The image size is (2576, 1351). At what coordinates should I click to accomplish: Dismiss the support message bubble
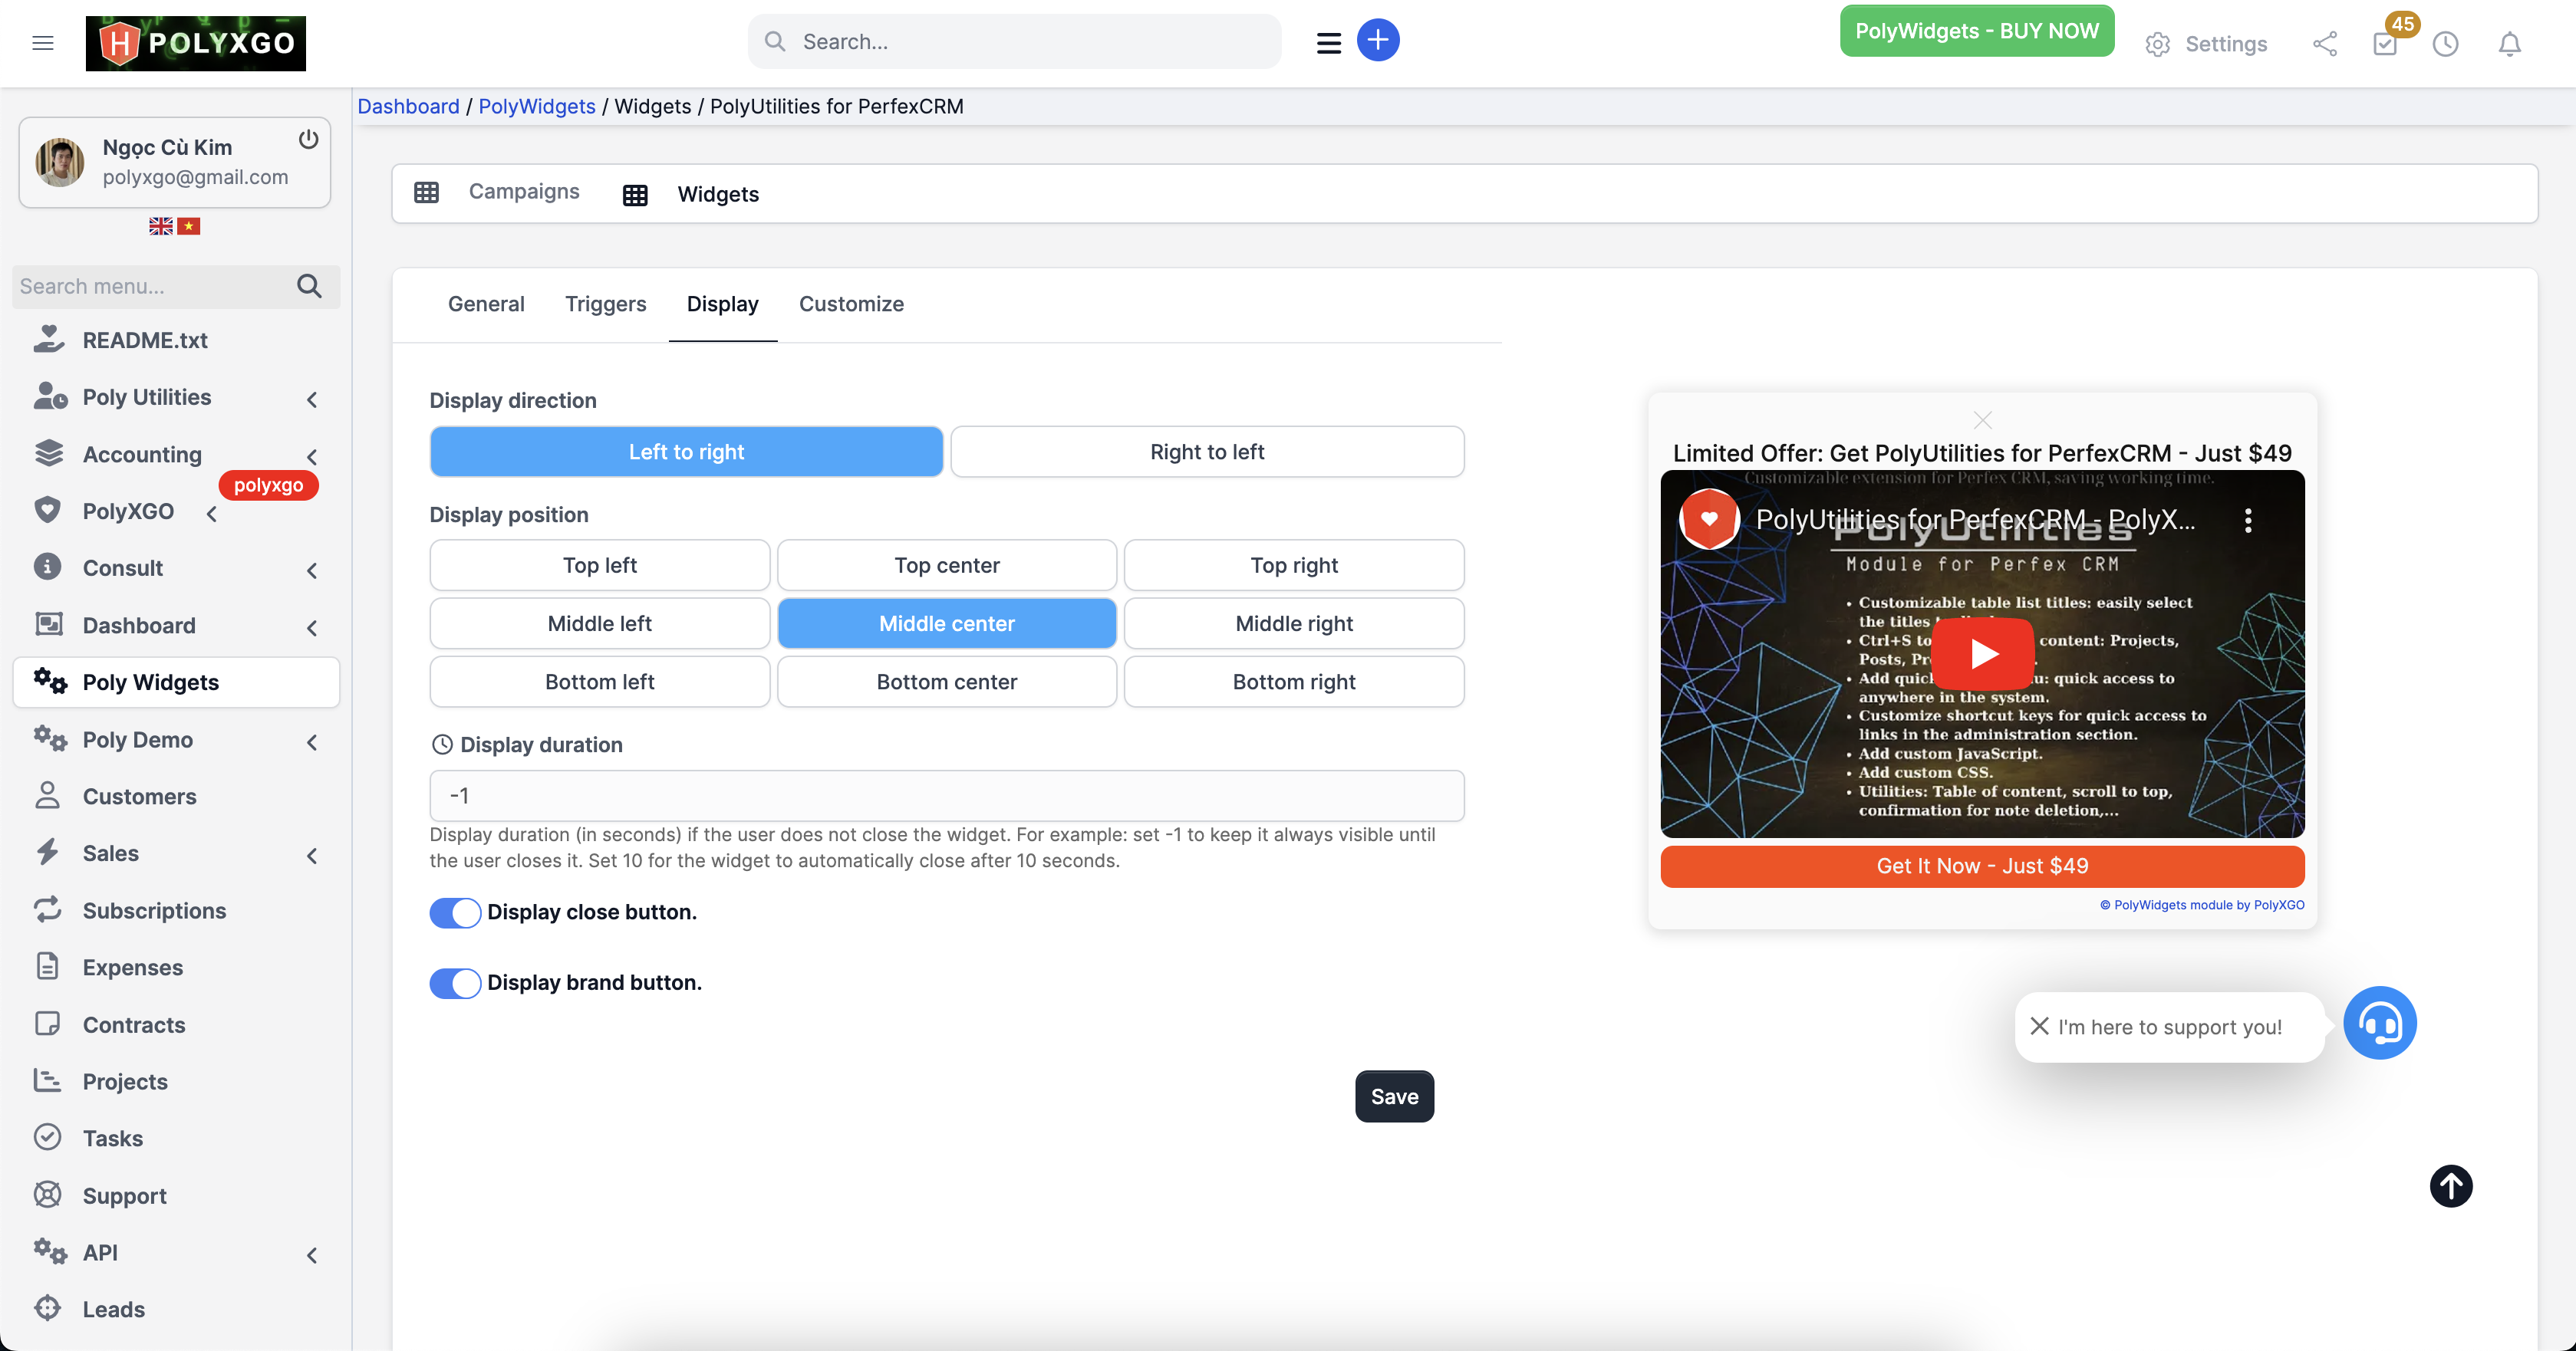tap(2039, 1025)
